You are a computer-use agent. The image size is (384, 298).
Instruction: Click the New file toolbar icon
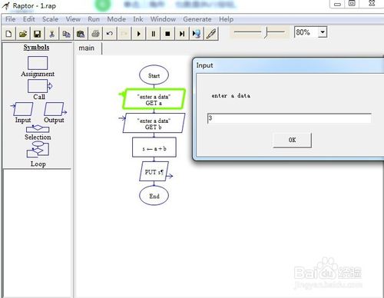point(8,34)
